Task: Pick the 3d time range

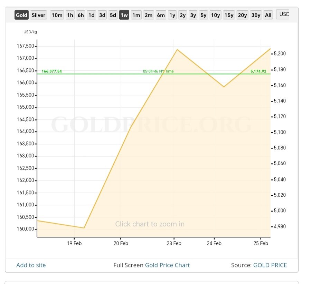Action: 102,15
